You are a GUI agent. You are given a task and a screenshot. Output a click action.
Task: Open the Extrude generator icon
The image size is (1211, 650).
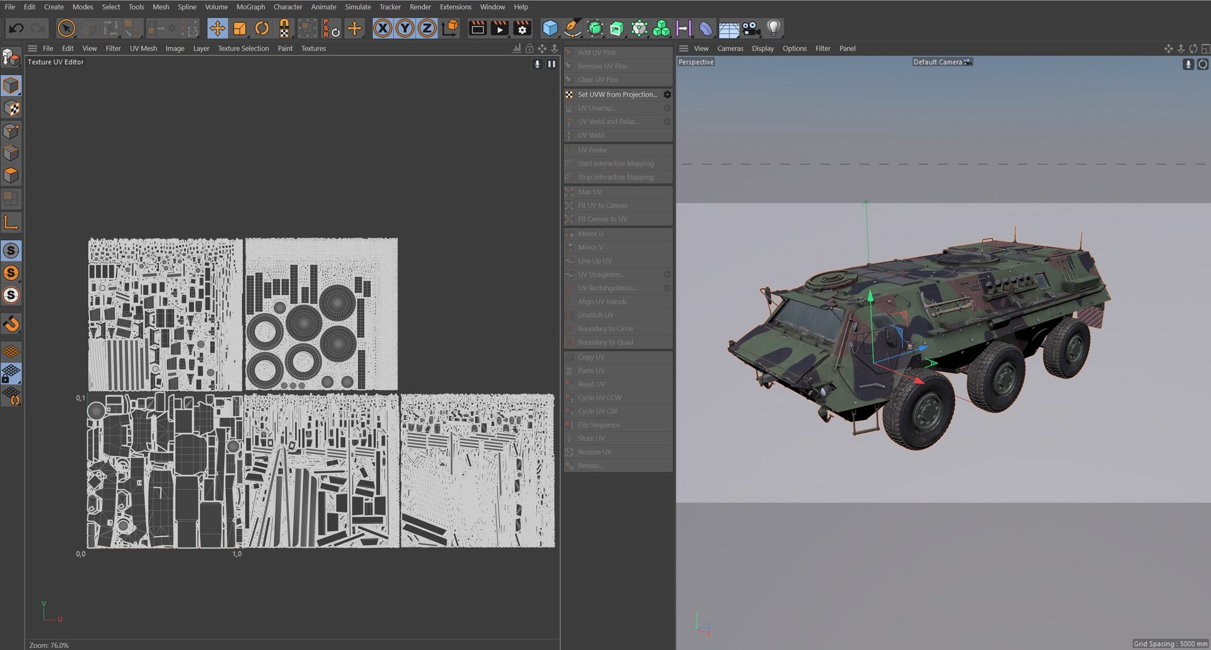(x=617, y=28)
